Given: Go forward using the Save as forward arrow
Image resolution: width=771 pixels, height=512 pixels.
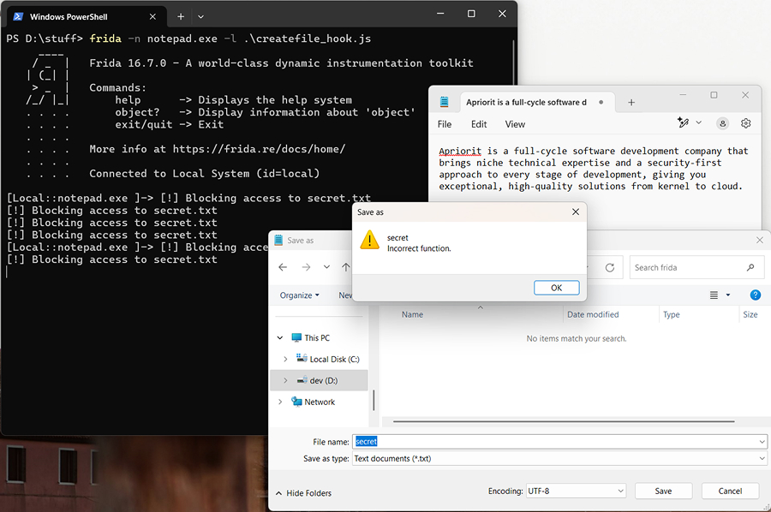Looking at the screenshot, I should (306, 267).
